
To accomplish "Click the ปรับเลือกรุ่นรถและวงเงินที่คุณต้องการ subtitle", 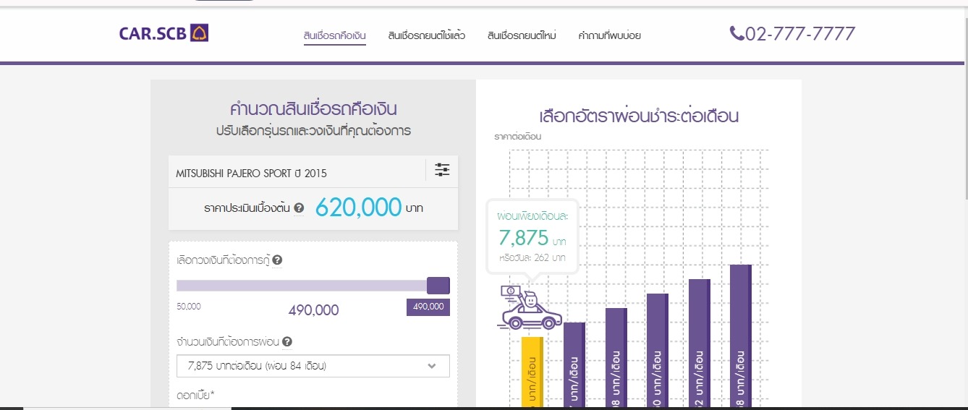I will pyautogui.click(x=313, y=132).
